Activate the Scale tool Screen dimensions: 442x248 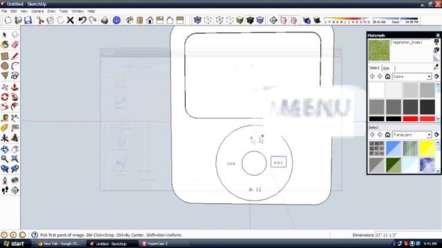pyautogui.click(x=5, y=107)
